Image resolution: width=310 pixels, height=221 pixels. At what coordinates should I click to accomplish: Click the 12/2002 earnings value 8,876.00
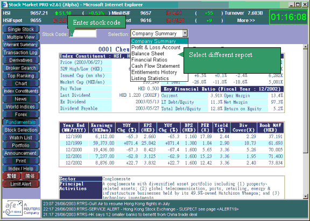104,163
